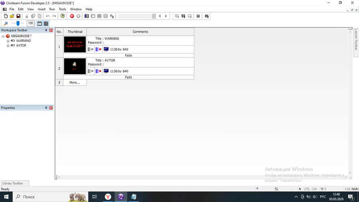359x202 pixels.
Task: Go back with the red arrow button
Action: (72, 16)
